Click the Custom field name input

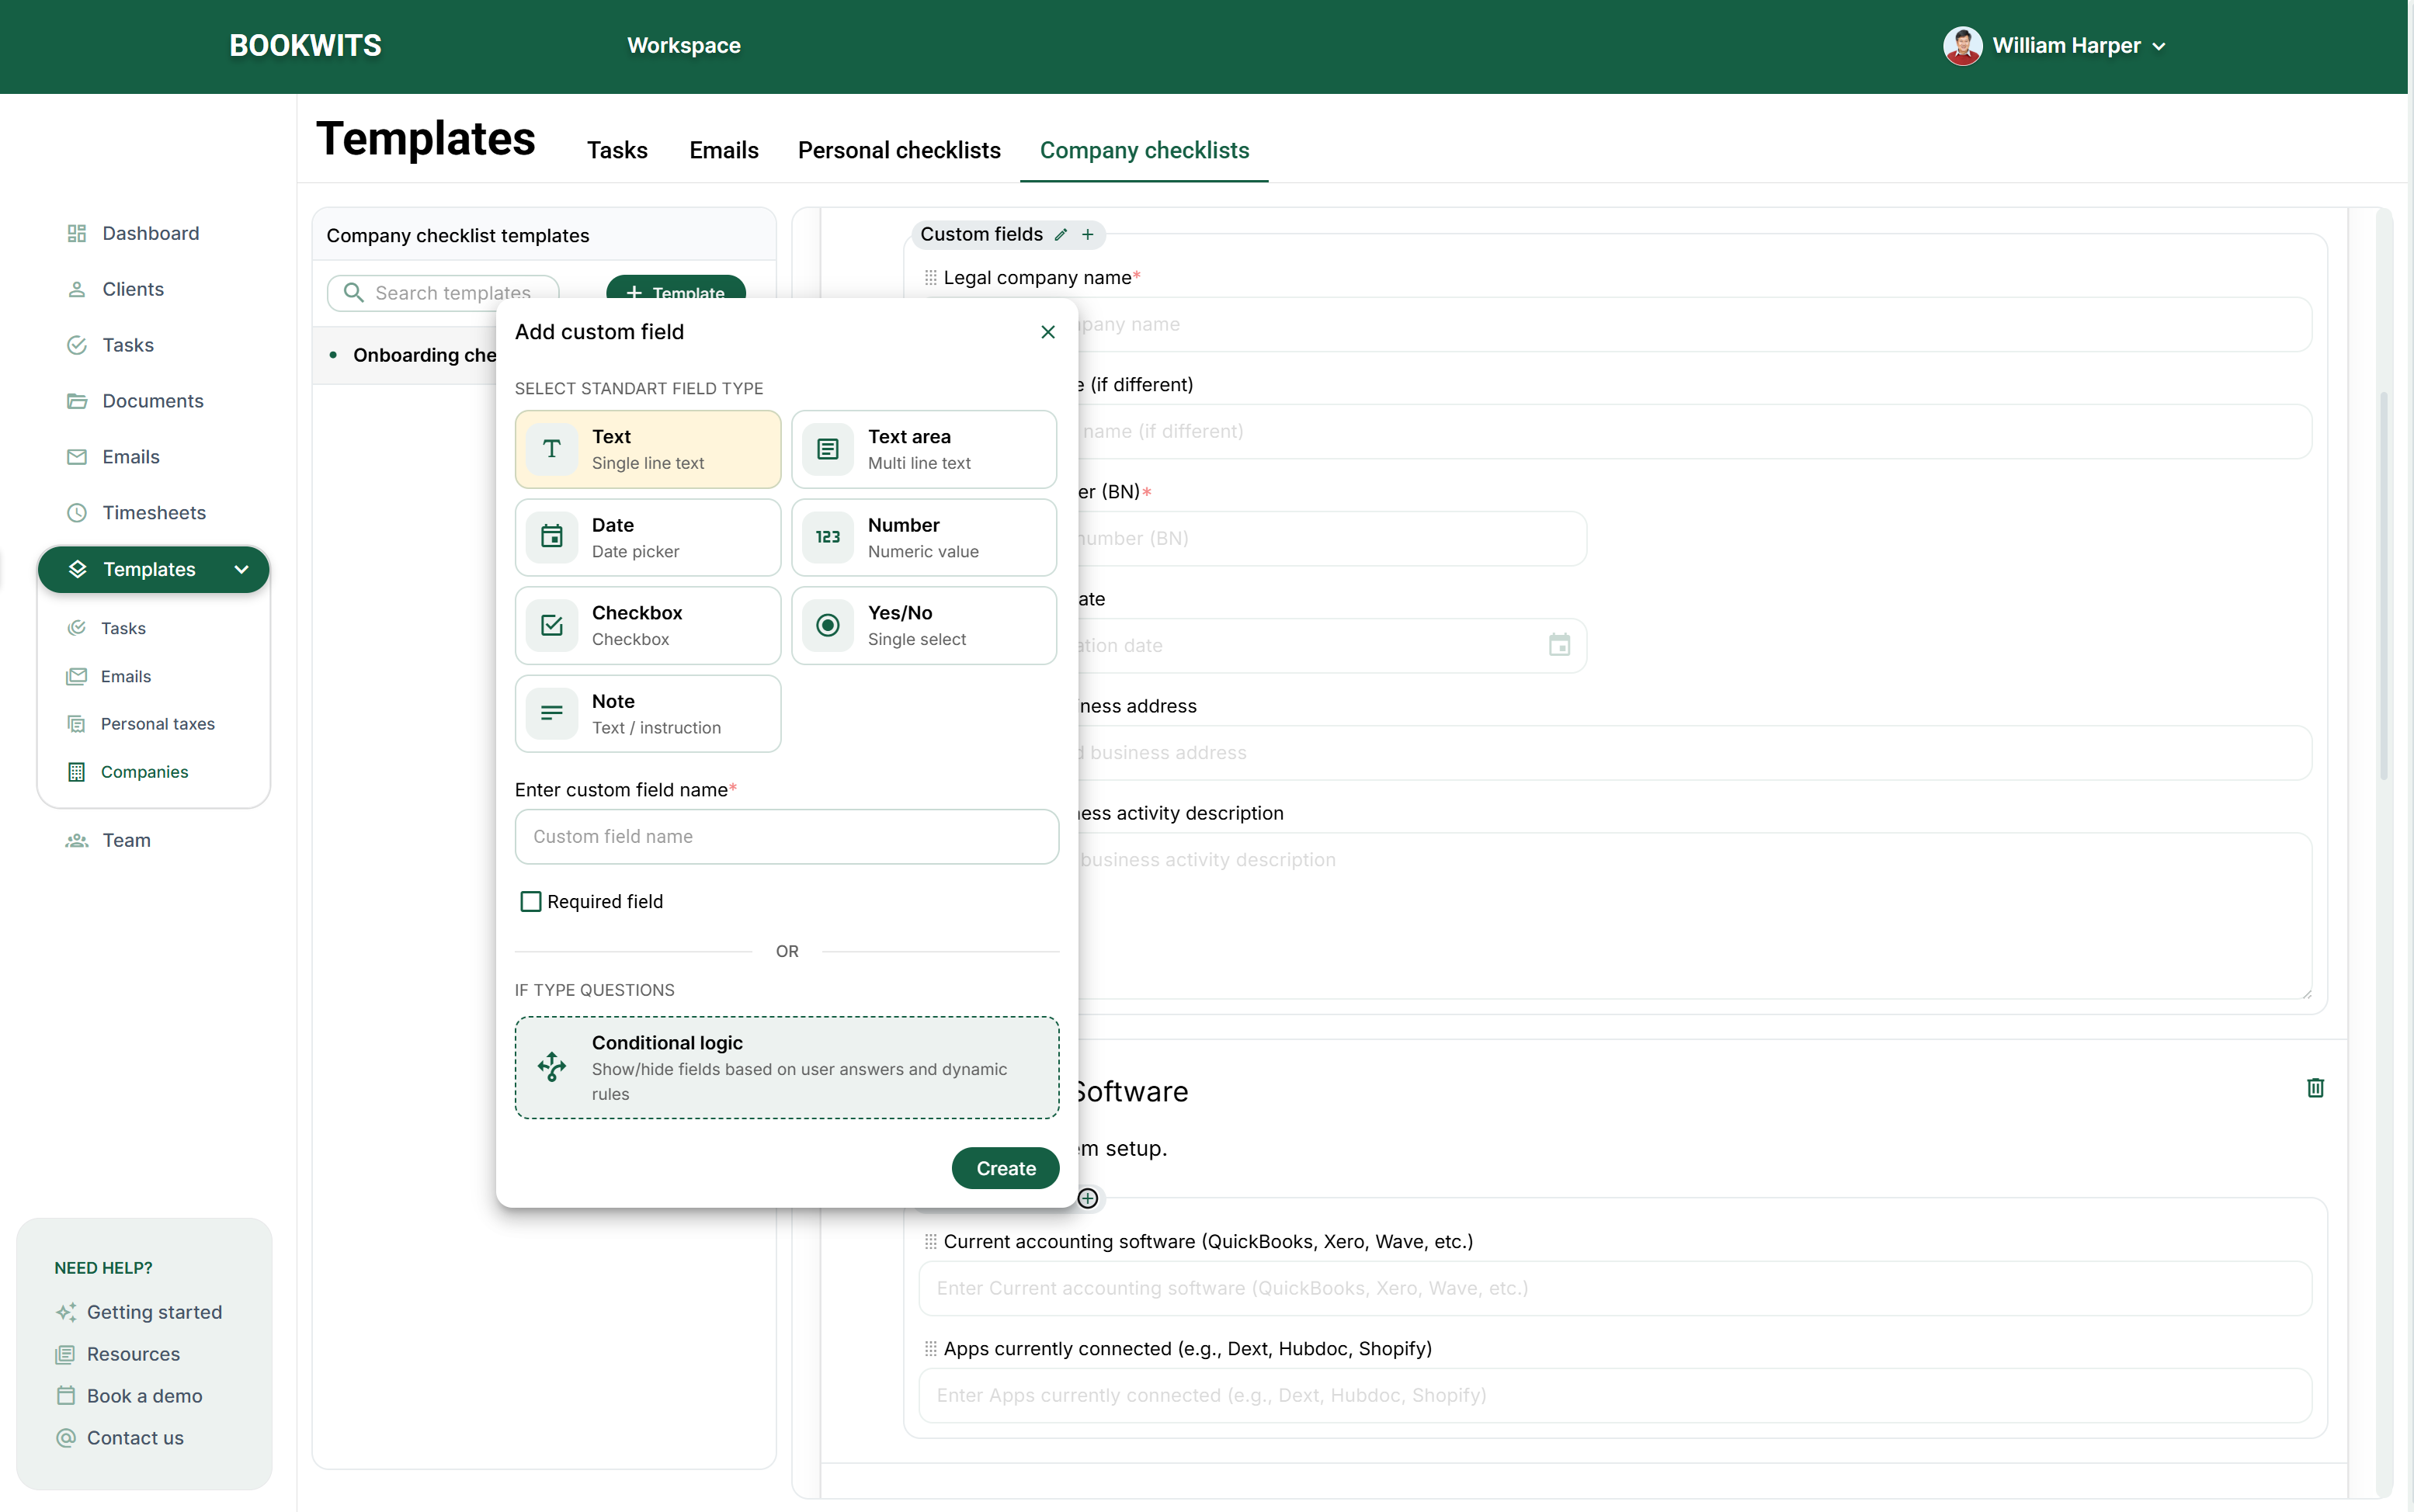(787, 836)
